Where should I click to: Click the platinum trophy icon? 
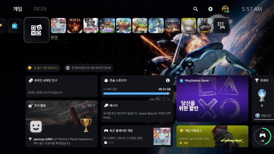(x=262, y=95)
